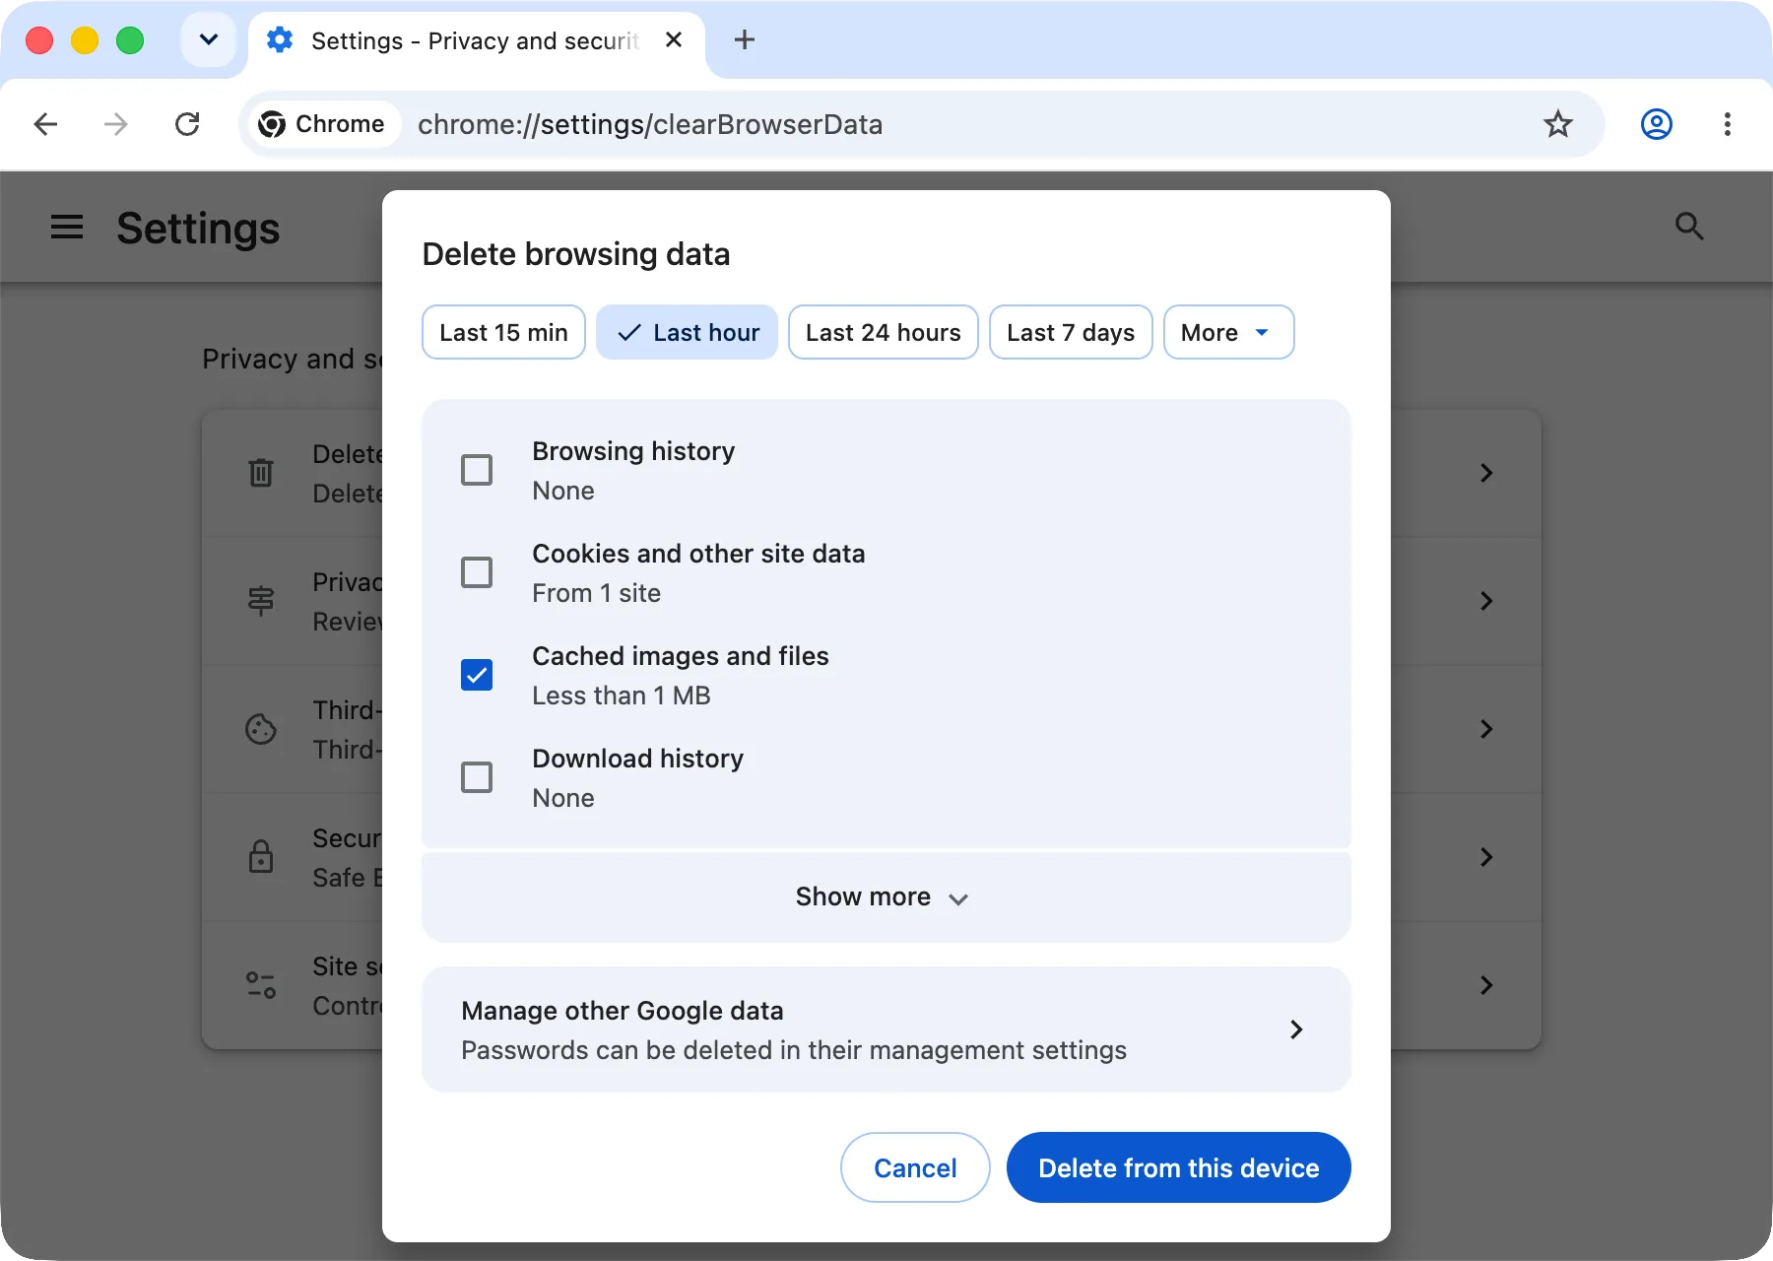The image size is (1773, 1261).
Task: Click the macOS green fullscreen button
Action: (130, 40)
